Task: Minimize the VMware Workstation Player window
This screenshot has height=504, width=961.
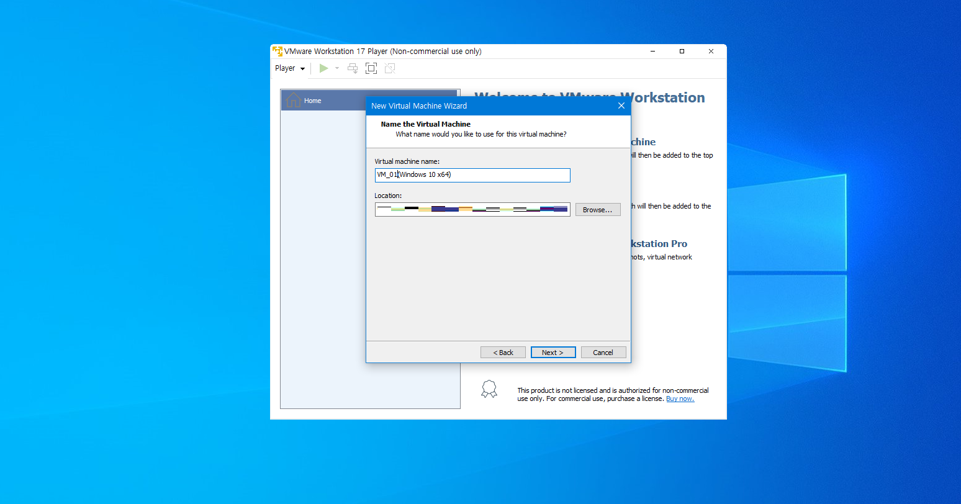Action: [653, 52]
